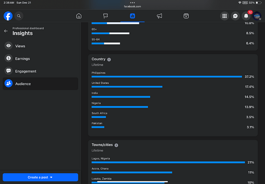The image size is (265, 184).
Task: Open the nine-dot apps menu
Action: (x=225, y=16)
